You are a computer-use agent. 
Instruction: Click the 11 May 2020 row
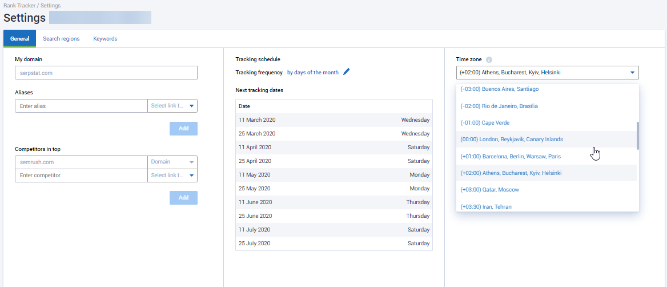pos(334,175)
